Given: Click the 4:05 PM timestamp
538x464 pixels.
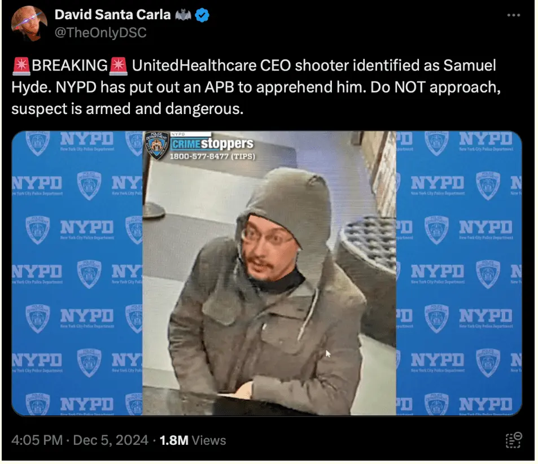Looking at the screenshot, I should point(37,440).
